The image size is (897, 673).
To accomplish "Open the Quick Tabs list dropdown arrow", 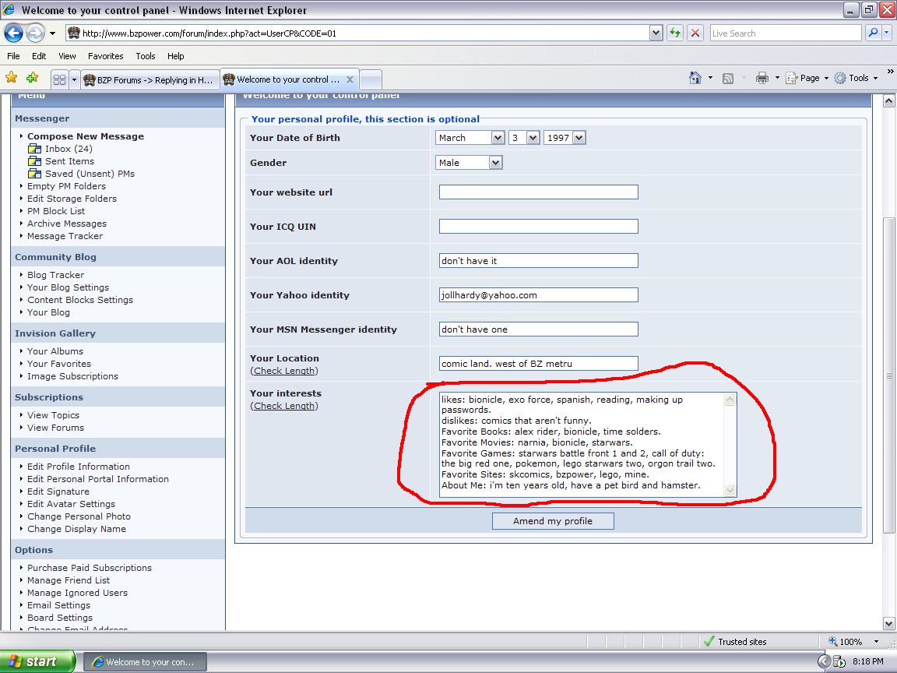I will [x=74, y=79].
